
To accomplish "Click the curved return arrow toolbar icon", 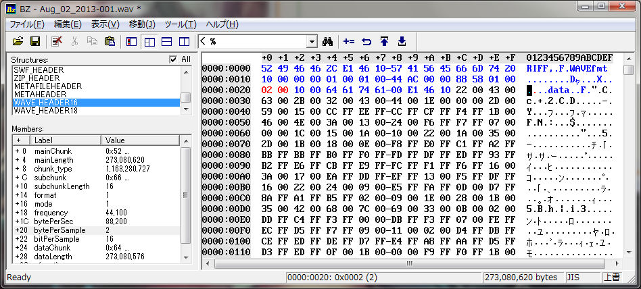I will coord(366,41).
